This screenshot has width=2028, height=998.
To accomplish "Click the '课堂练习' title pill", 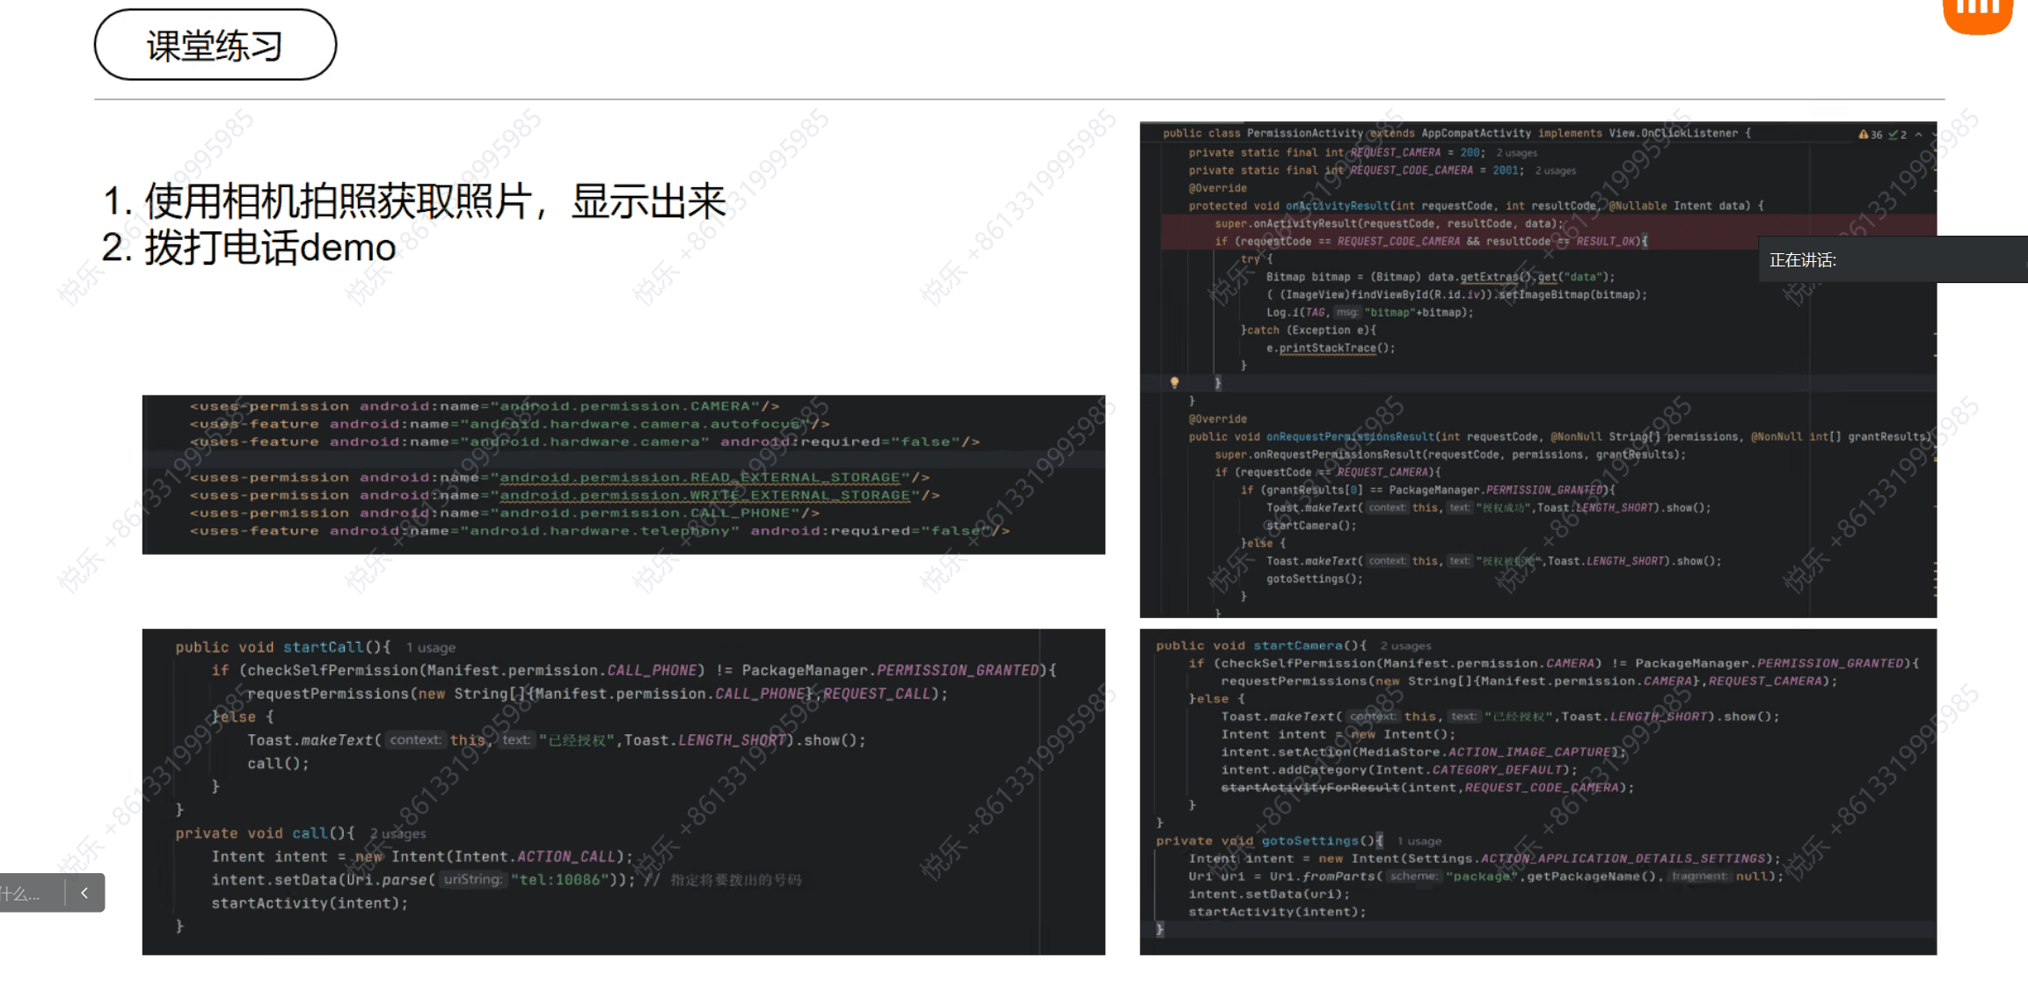I will click(x=215, y=45).
